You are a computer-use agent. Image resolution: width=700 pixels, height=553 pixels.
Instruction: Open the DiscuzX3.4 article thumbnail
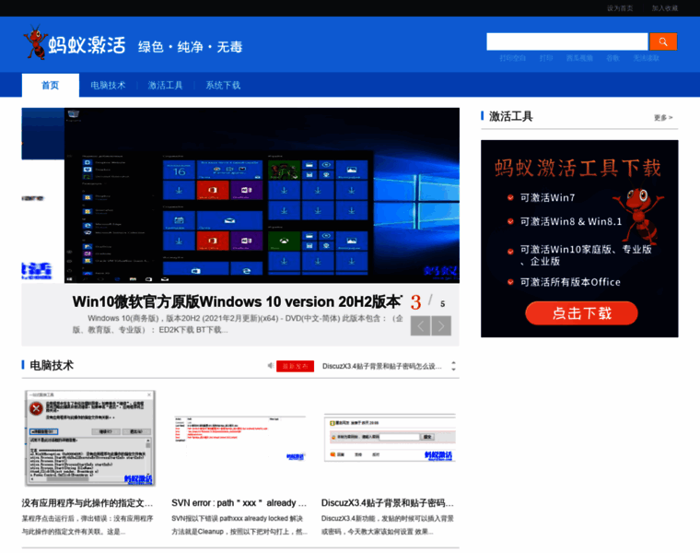(x=390, y=439)
